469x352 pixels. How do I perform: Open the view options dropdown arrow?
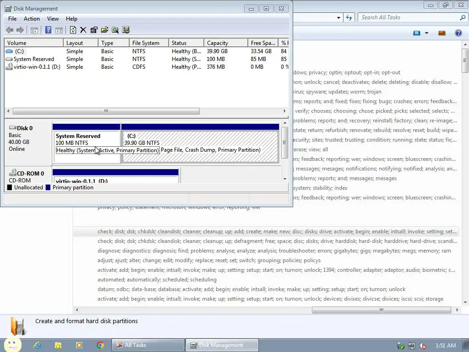426,33
